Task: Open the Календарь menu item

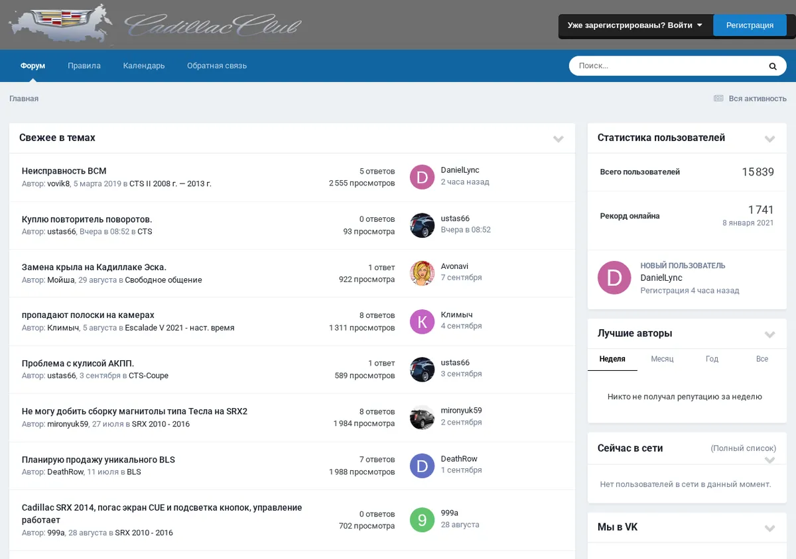Action: coord(144,66)
